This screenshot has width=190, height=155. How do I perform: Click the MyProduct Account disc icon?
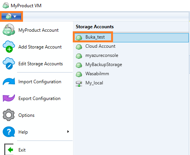coord(9,30)
